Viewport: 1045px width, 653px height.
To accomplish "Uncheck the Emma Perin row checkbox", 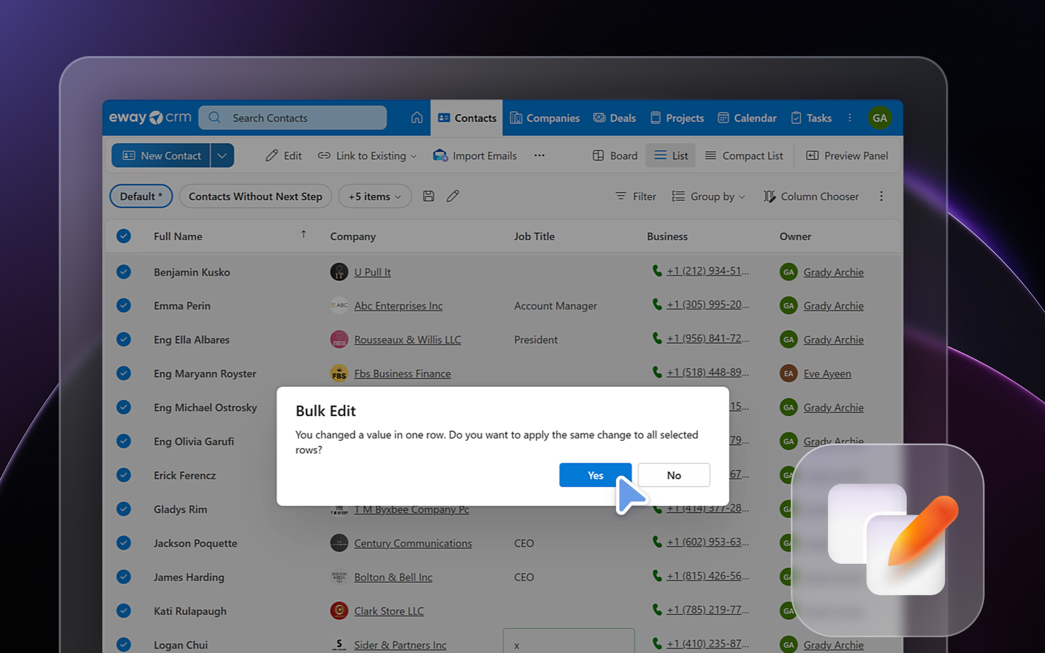I will (x=124, y=305).
